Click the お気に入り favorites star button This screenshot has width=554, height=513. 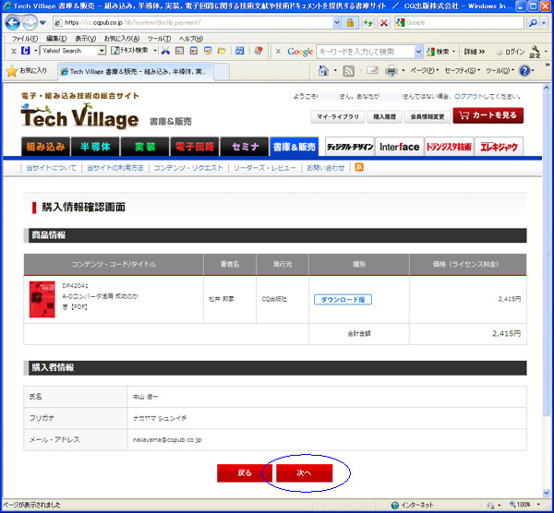pyautogui.click(x=27, y=71)
